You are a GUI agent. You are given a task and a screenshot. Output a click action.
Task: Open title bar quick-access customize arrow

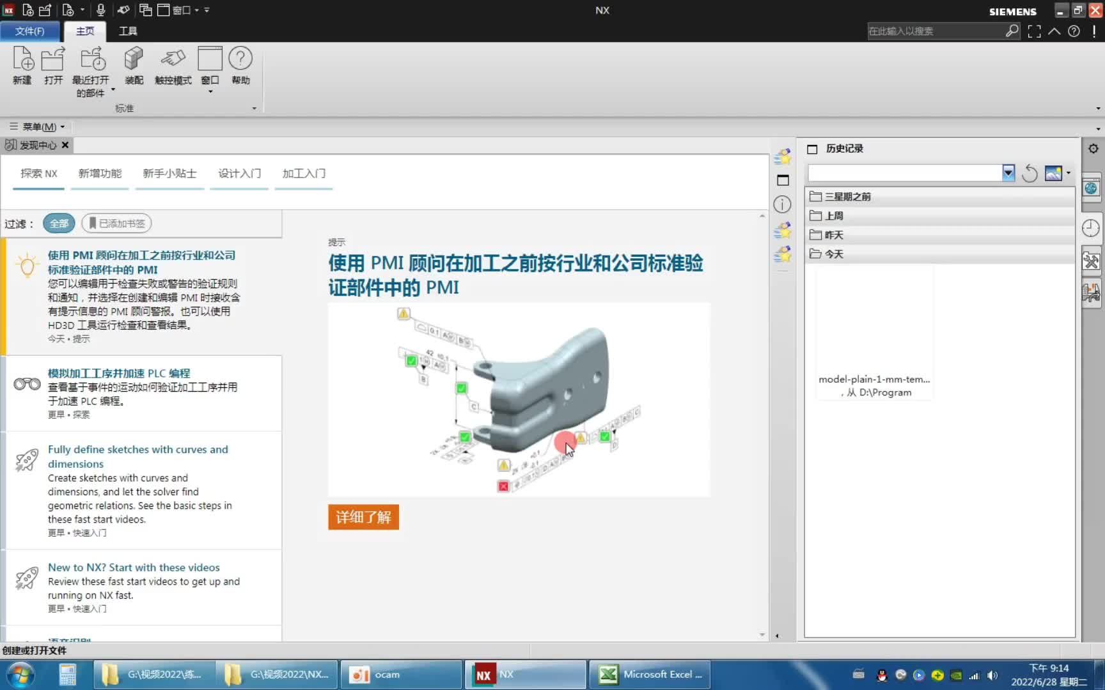point(207,10)
